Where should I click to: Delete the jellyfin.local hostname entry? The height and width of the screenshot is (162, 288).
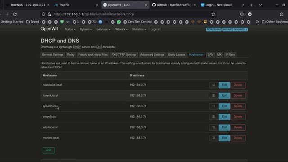[x=238, y=127]
